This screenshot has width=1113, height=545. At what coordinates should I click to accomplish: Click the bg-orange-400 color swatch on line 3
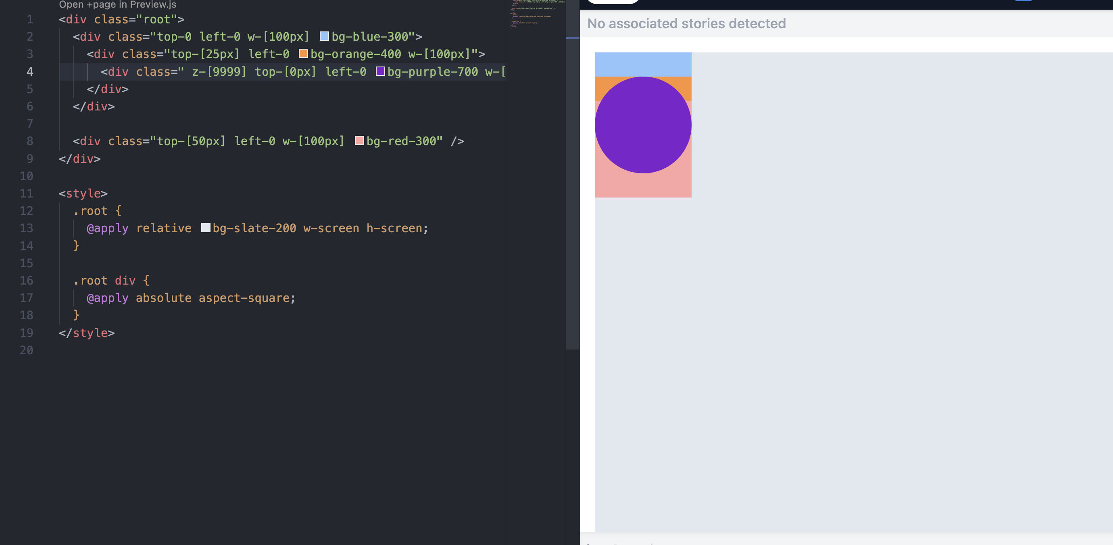(304, 54)
